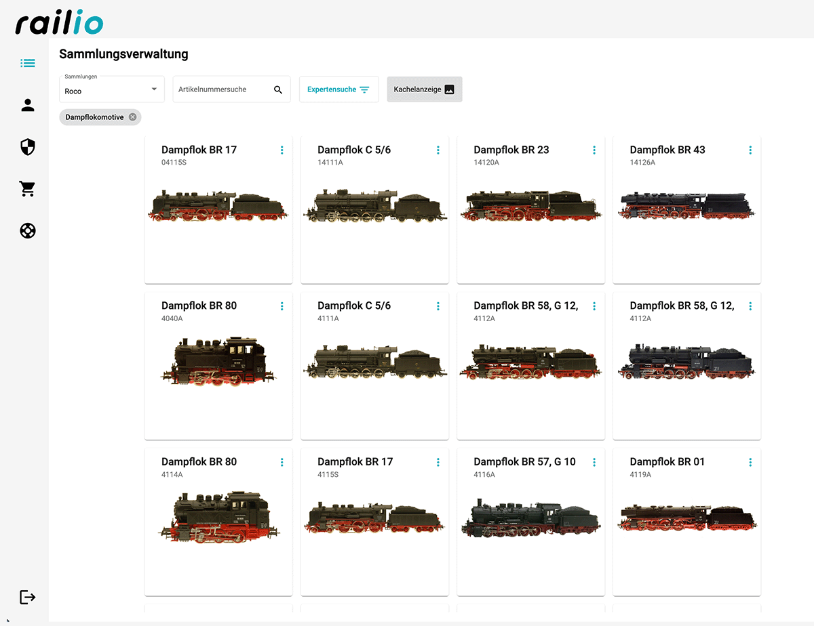Select title Dampflok BR 17 above 04115S

tap(199, 150)
